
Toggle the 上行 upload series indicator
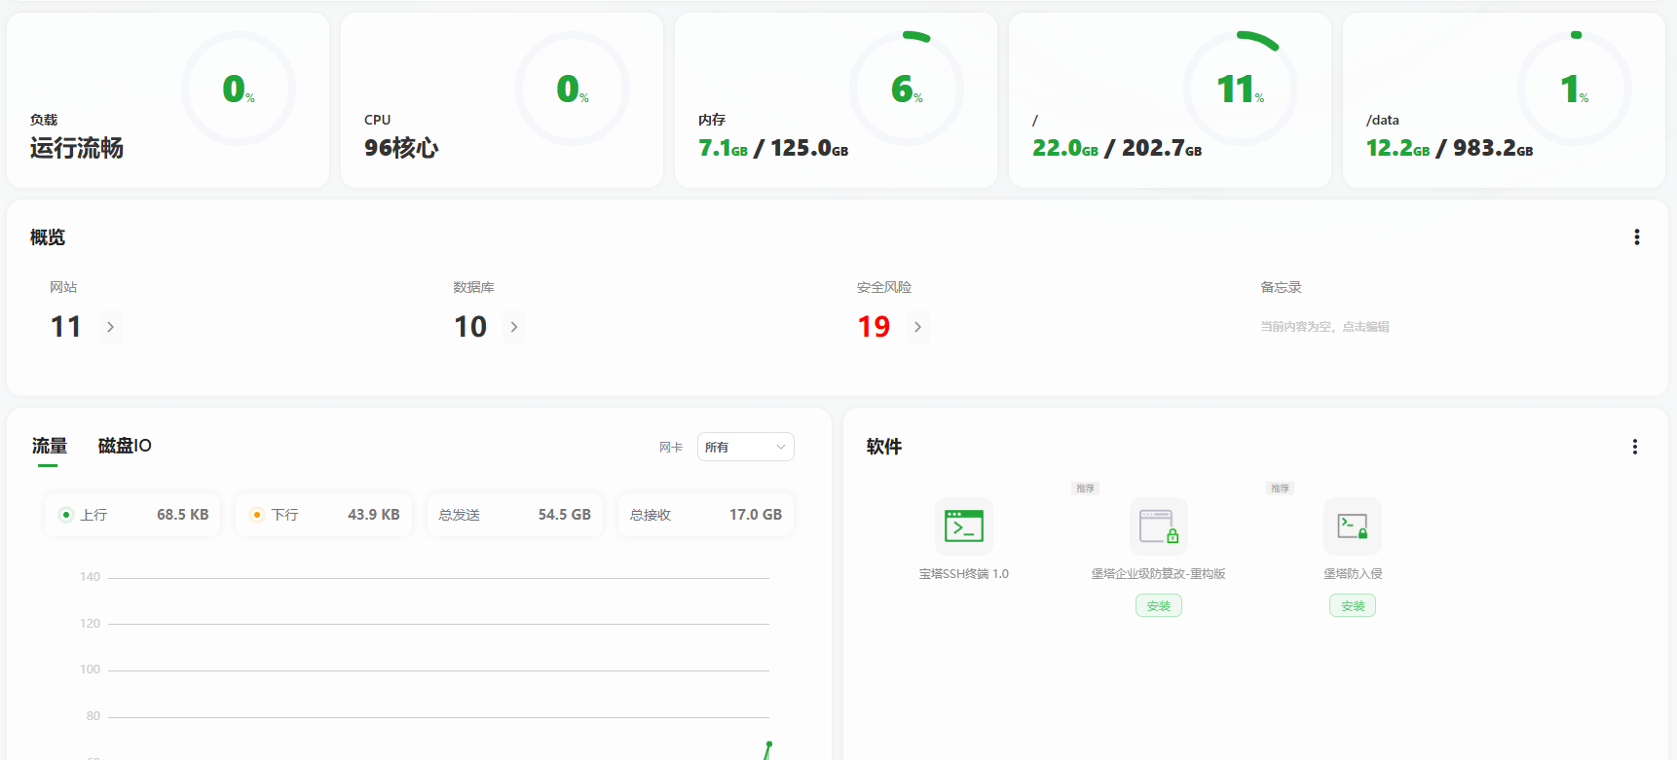(66, 515)
